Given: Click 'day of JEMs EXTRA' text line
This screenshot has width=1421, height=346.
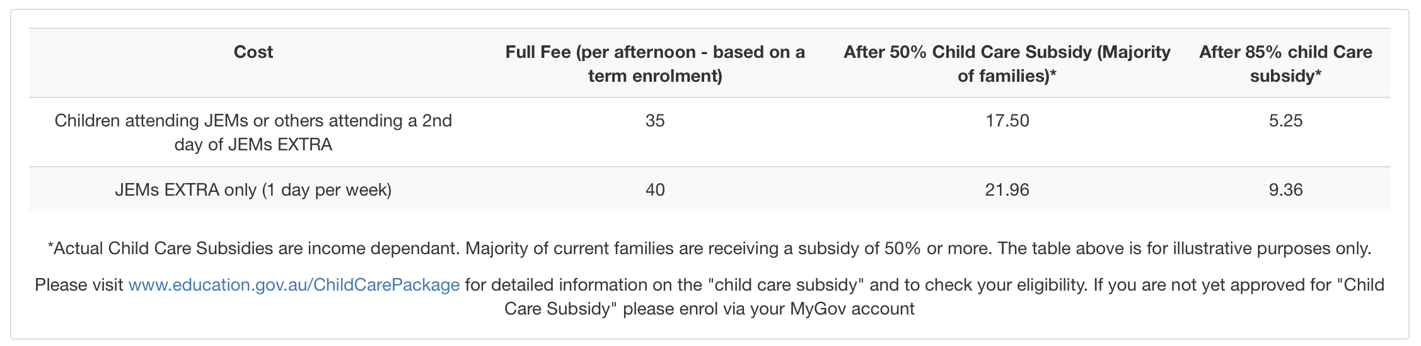Looking at the screenshot, I should pos(253,145).
